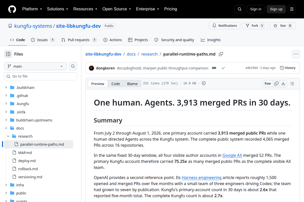
Task: Open versioning.md from file tree
Action: [x=30, y=177]
